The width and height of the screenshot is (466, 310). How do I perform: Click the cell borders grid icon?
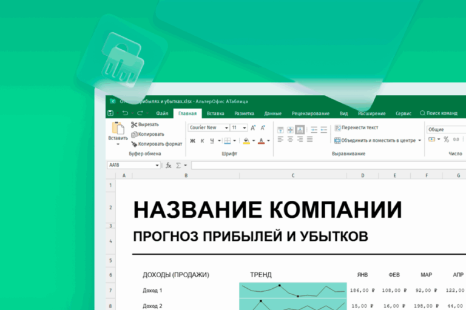pyautogui.click(x=228, y=141)
